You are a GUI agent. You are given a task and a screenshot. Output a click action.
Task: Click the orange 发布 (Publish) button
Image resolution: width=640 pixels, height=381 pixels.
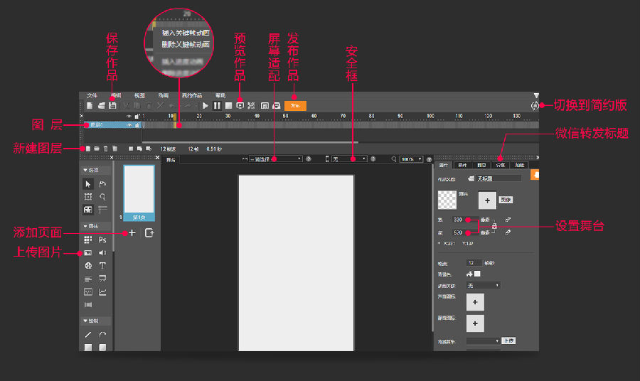tap(295, 106)
